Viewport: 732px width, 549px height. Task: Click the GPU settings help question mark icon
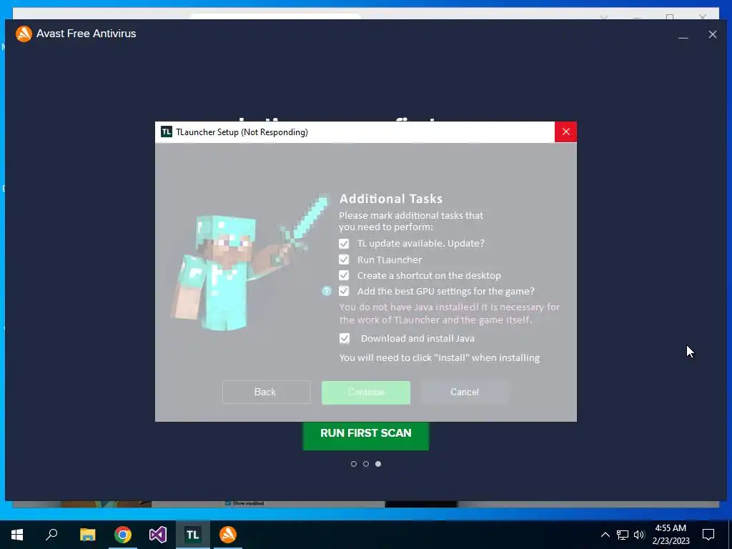point(327,292)
